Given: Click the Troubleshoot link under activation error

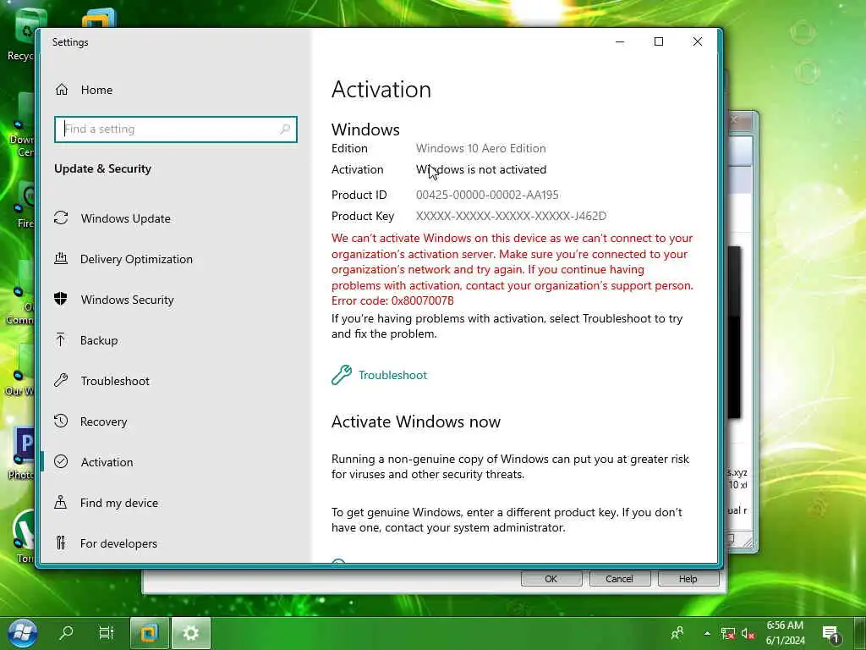Looking at the screenshot, I should 392,375.
